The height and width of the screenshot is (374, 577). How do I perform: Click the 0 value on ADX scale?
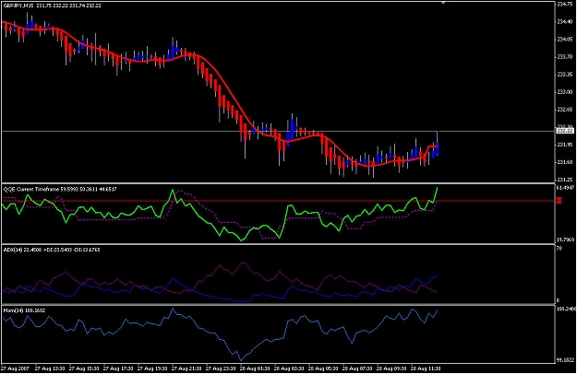coord(558,300)
